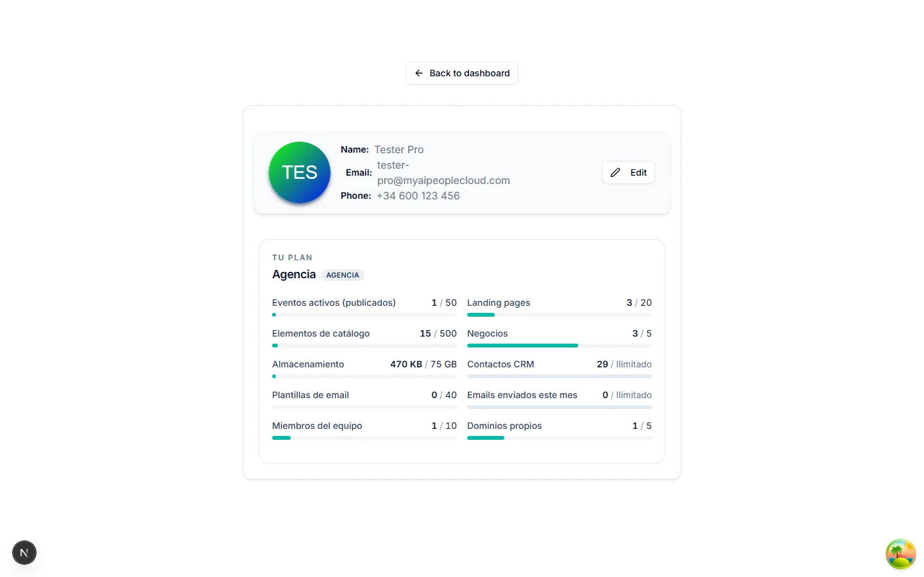Click the Negocios label
The height and width of the screenshot is (577, 924).
487,333
